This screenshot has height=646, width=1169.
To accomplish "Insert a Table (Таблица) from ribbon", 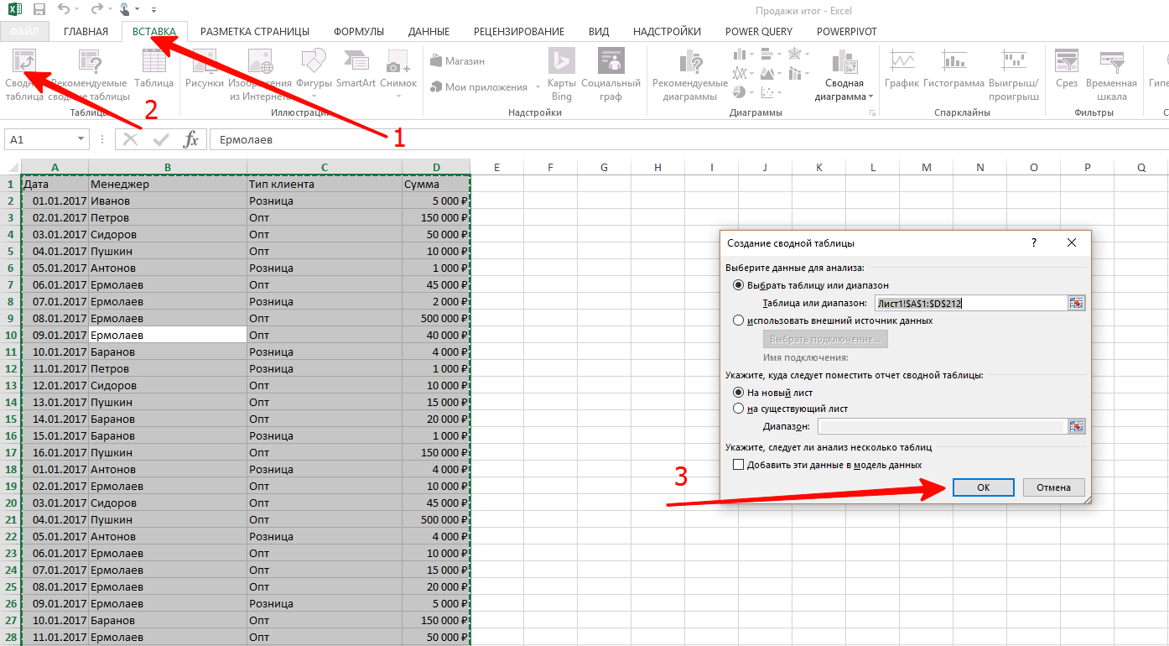I will 154,69.
